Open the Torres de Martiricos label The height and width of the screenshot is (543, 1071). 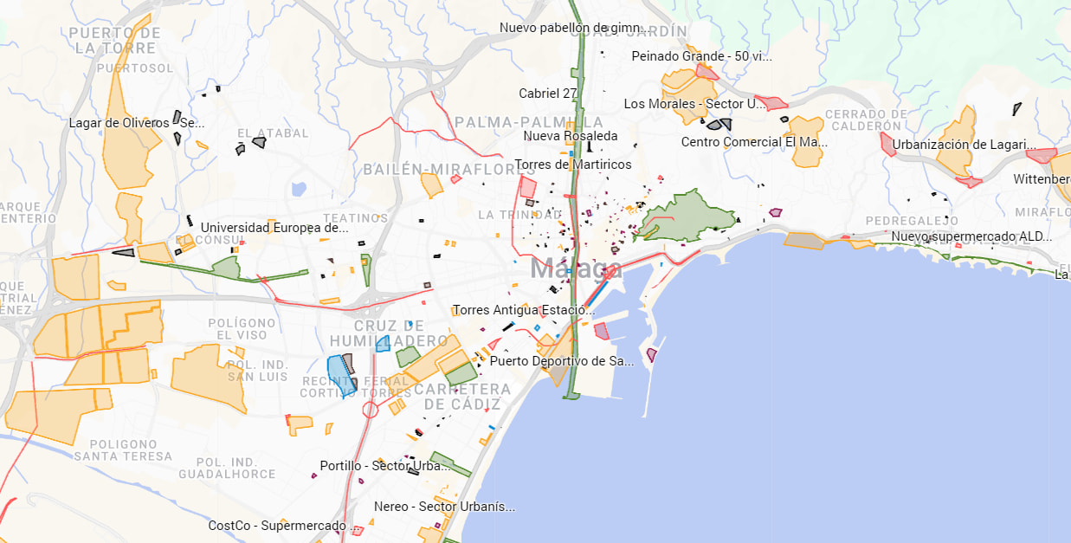click(573, 165)
